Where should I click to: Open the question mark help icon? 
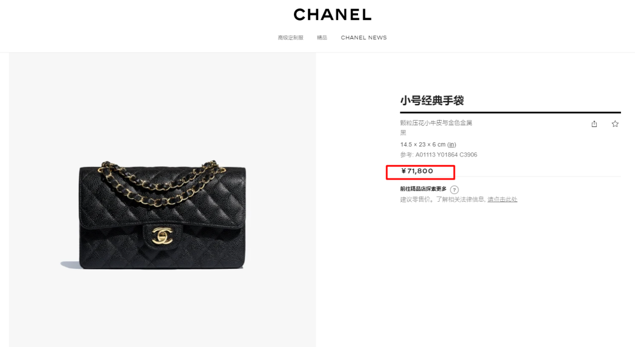click(x=454, y=189)
